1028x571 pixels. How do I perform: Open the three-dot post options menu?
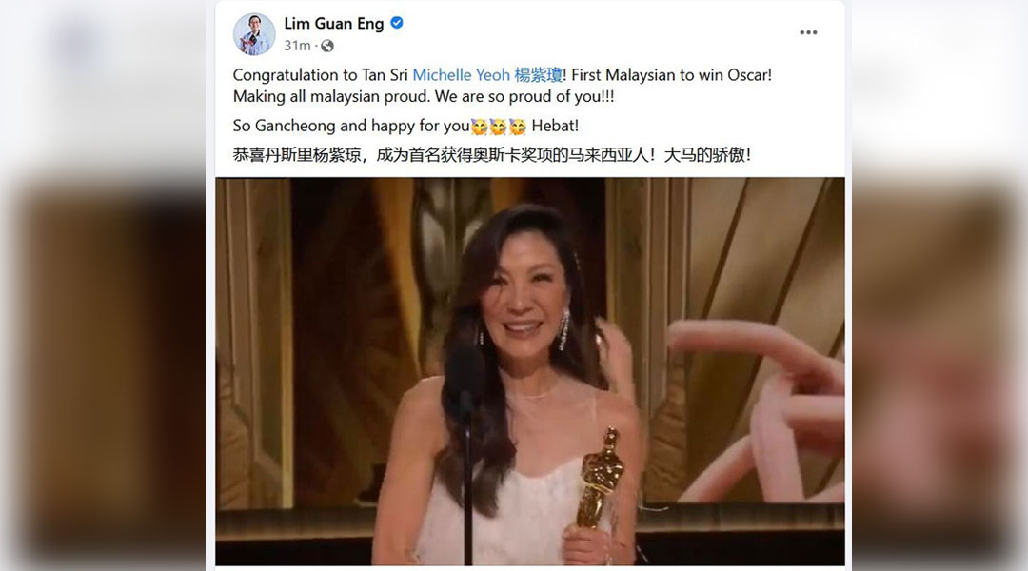click(808, 32)
